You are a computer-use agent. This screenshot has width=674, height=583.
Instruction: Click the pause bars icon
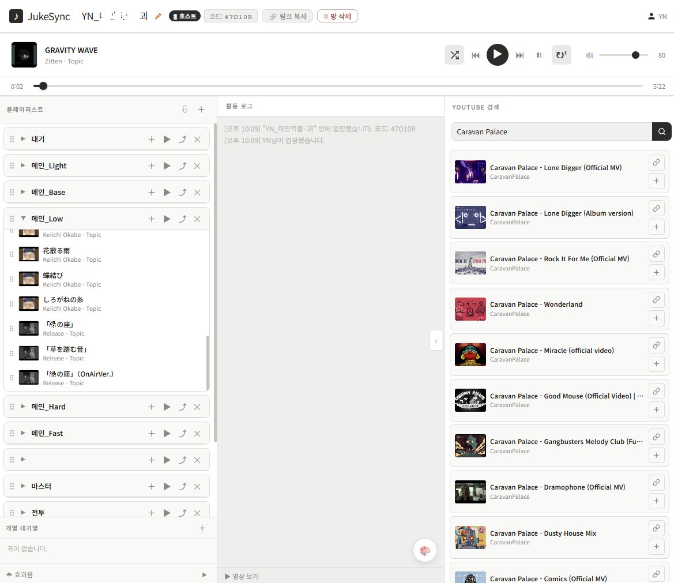pos(539,55)
